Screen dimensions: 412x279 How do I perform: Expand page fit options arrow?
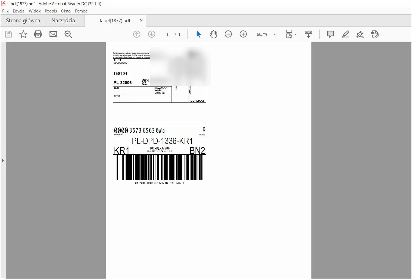[296, 34]
